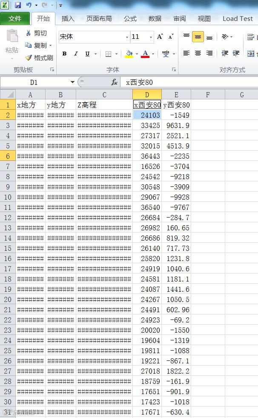Click the Redo arrow icon

pos(44,5)
